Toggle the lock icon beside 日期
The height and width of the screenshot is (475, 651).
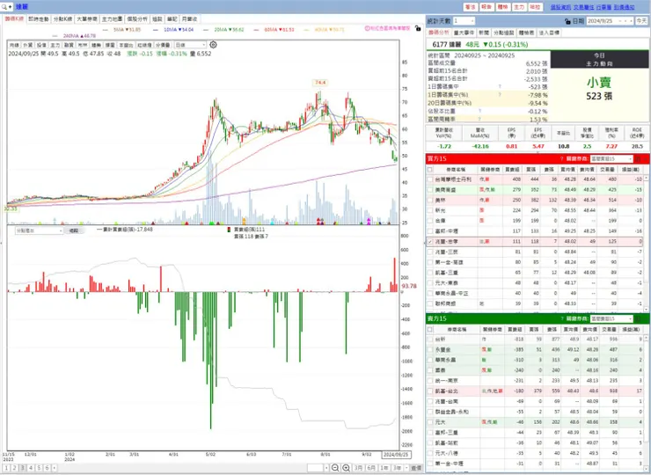coord(567,21)
